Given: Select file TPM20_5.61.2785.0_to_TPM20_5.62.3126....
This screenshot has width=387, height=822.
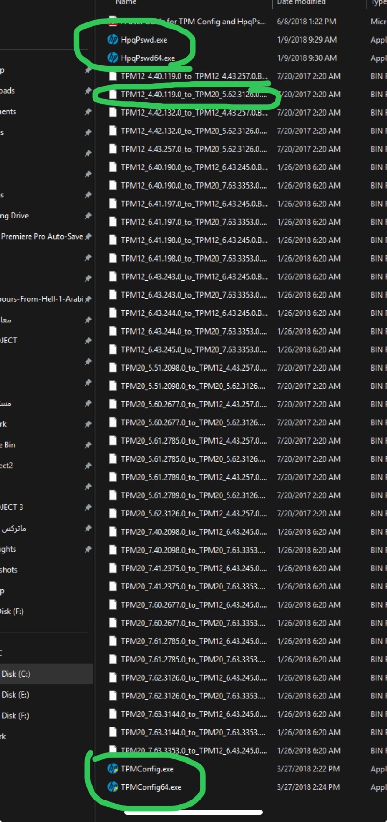Looking at the screenshot, I should [193, 459].
